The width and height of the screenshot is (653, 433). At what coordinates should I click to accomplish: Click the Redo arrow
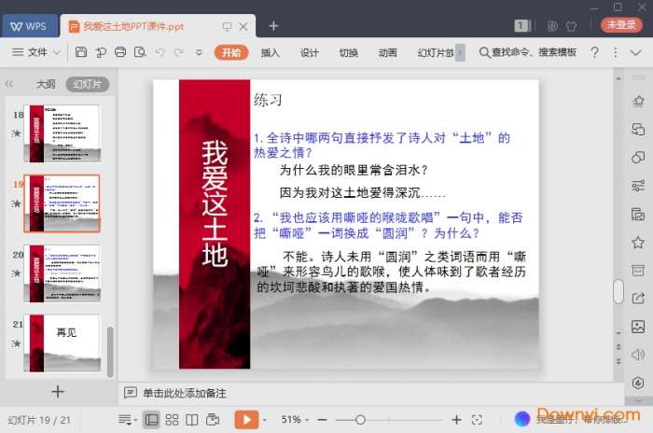click(179, 52)
